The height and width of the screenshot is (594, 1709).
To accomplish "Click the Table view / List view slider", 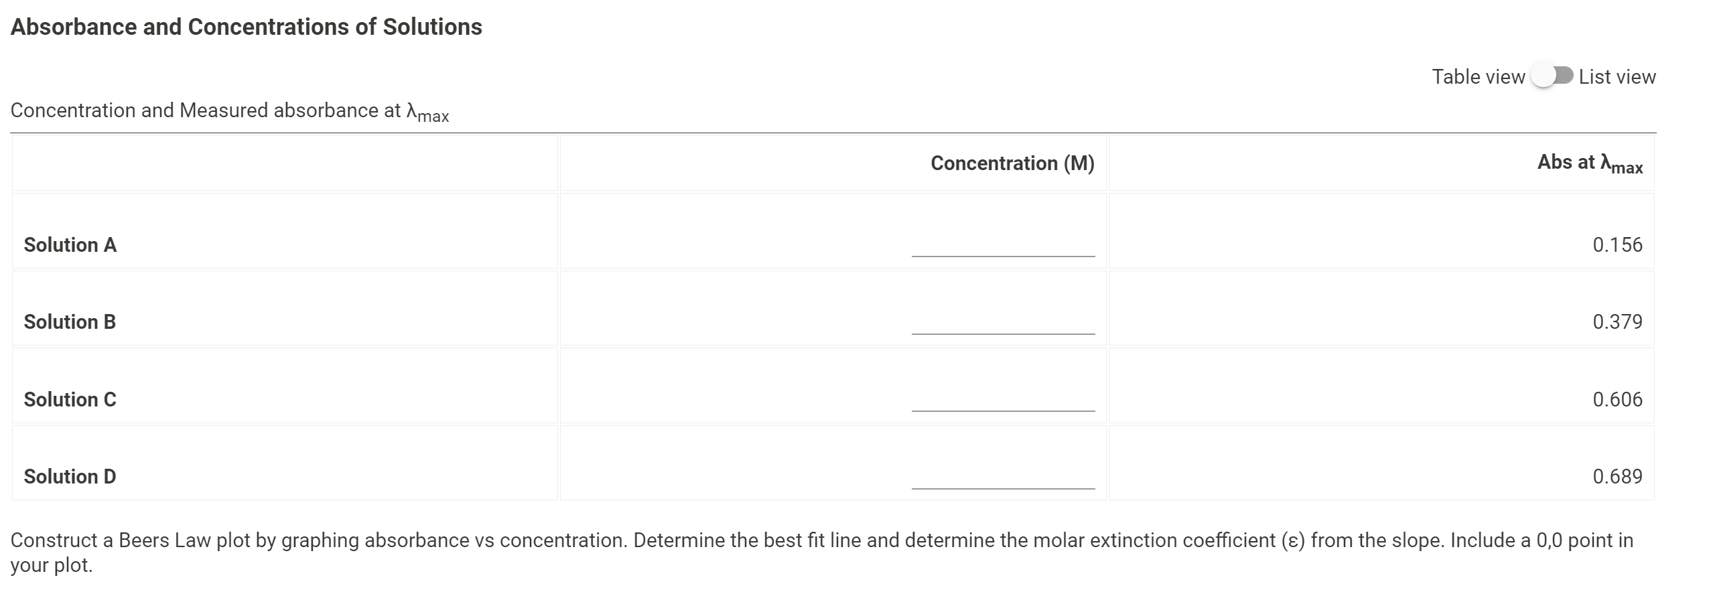I will [1553, 76].
